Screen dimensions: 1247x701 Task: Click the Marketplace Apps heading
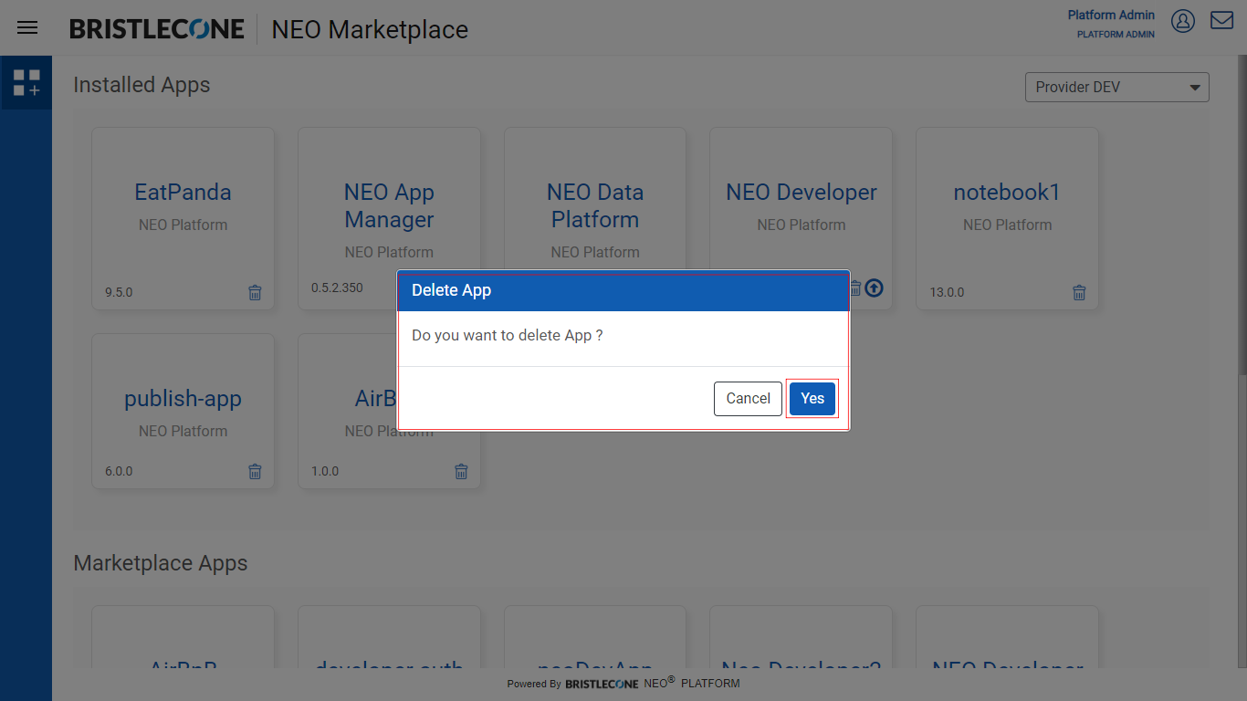point(161,563)
